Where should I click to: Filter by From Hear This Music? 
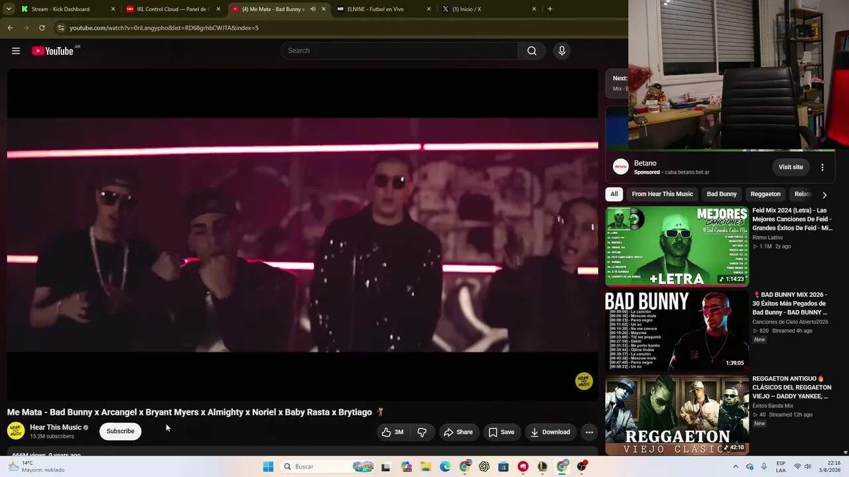[662, 194]
